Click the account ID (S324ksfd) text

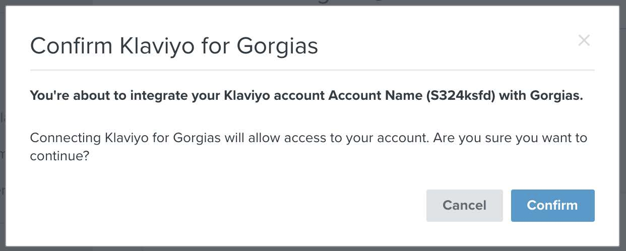coord(461,96)
